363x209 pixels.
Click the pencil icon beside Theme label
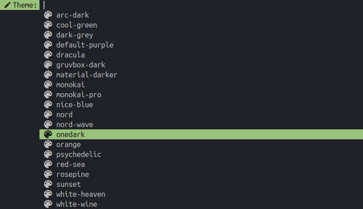click(7, 5)
